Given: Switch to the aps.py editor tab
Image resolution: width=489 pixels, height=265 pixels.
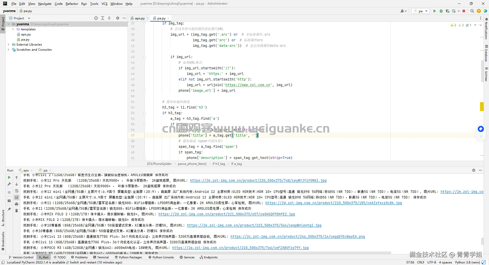Looking at the screenshot, I should coord(139,18).
